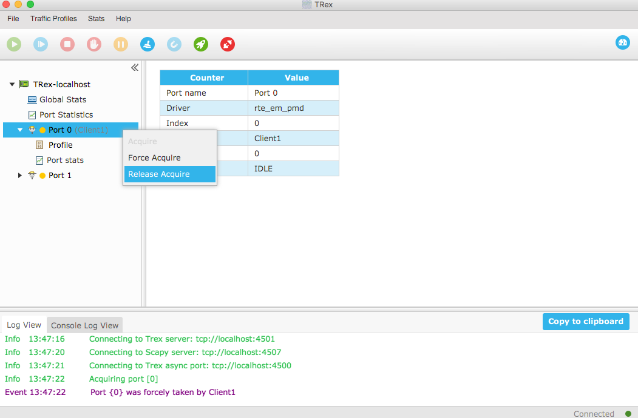Choose Force Acquire from context menu
638x418 pixels.
point(170,158)
